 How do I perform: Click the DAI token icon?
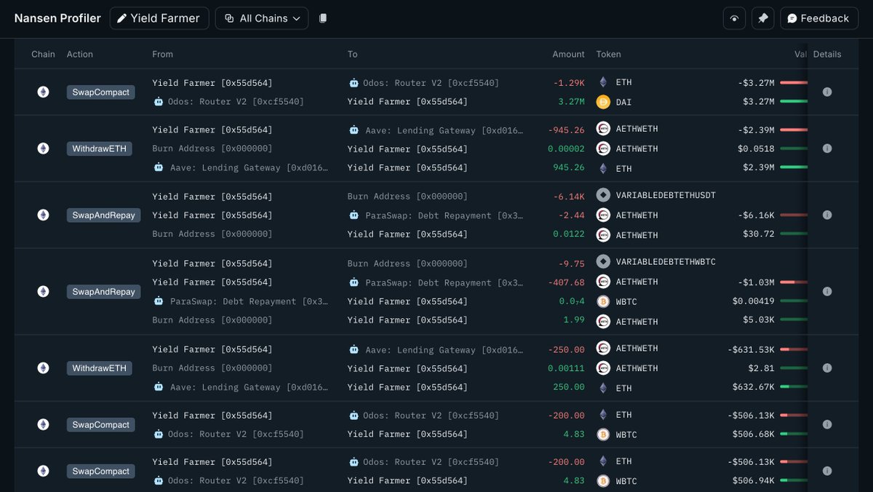coord(603,102)
